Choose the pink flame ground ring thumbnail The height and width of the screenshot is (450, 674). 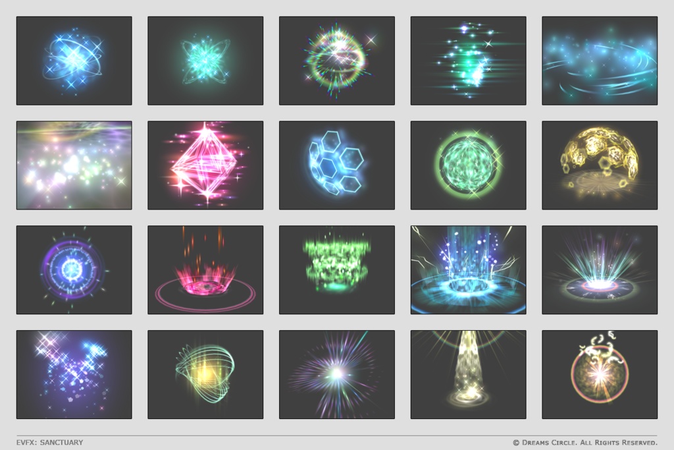coord(205,269)
